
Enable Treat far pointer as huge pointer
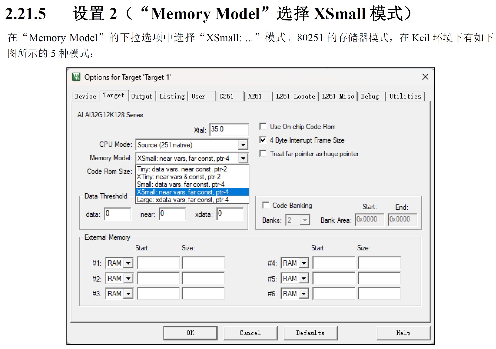pos(263,153)
